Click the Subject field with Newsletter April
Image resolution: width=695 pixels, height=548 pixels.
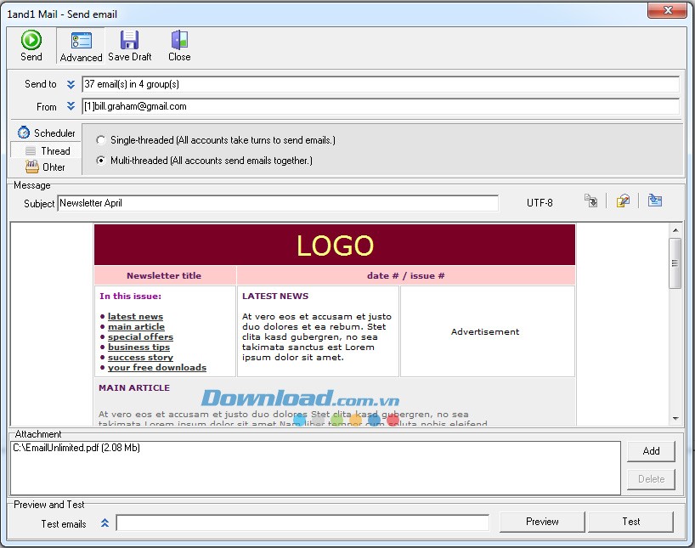coord(277,203)
